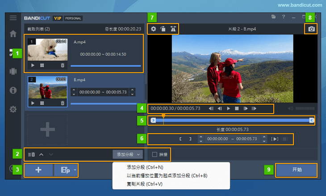Click the A.mp4 file name

[79, 42]
